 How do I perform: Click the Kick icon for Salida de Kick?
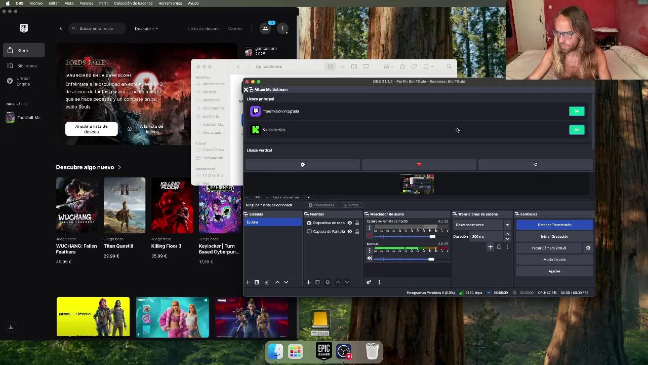(x=256, y=130)
